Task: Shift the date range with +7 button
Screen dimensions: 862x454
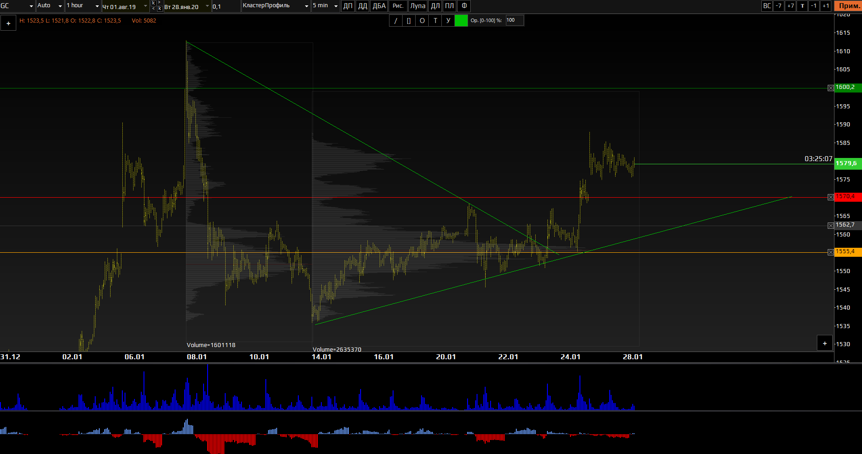Action: 790,6
